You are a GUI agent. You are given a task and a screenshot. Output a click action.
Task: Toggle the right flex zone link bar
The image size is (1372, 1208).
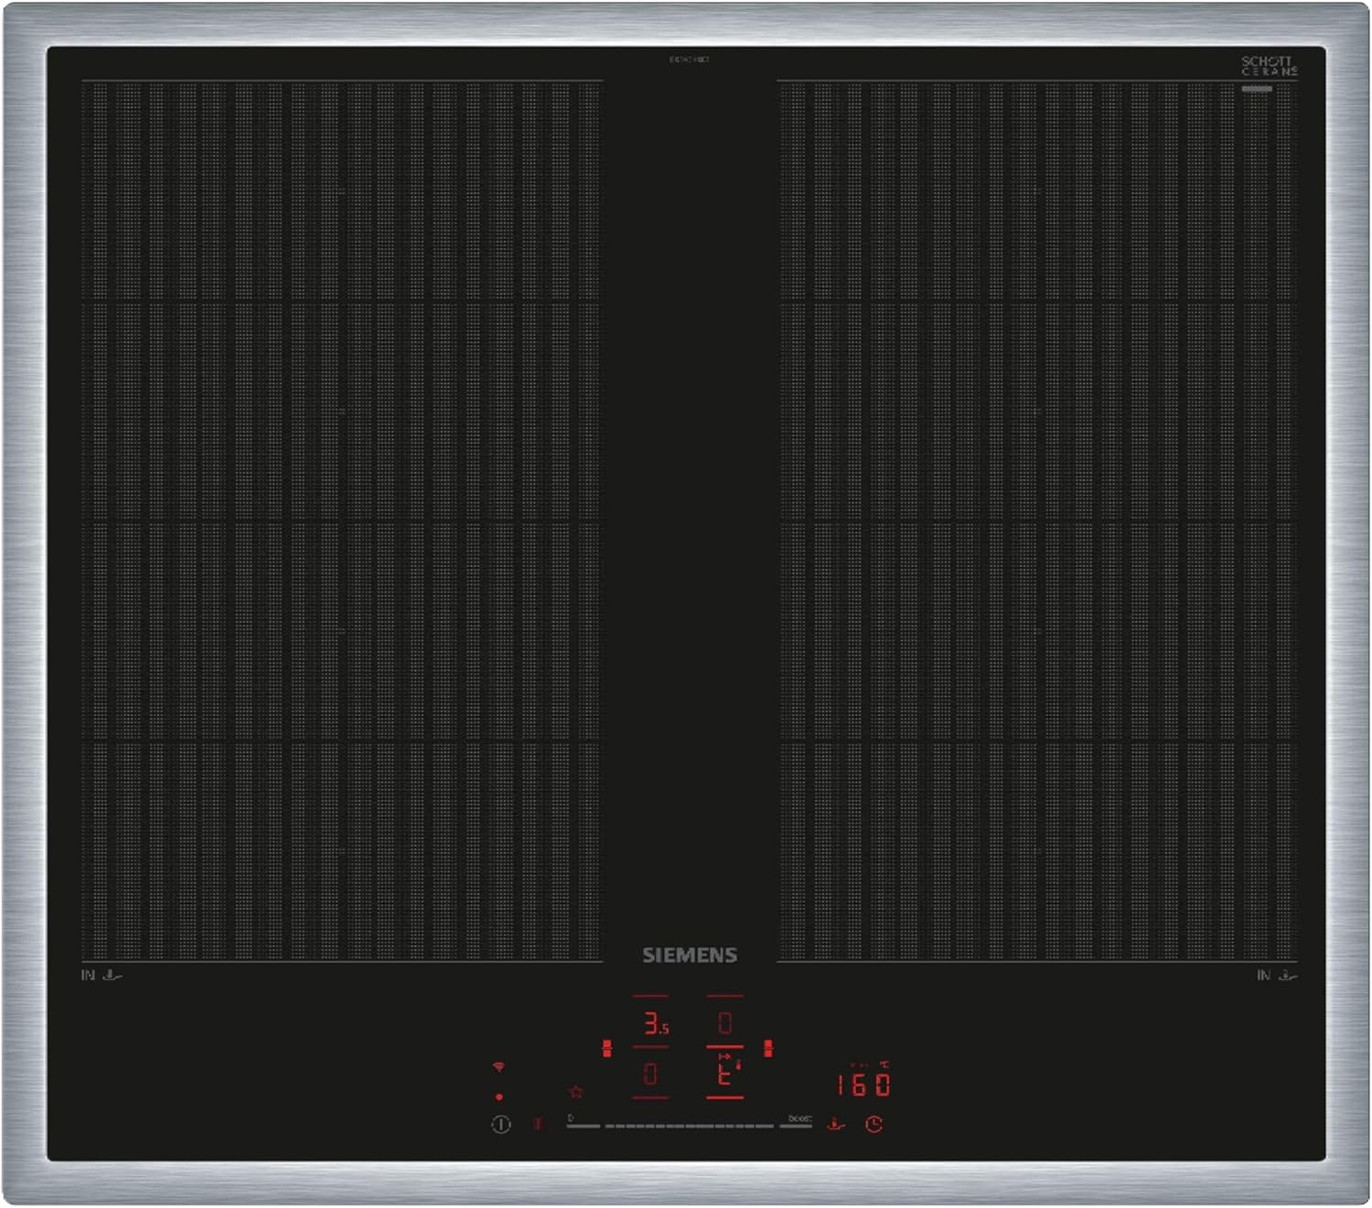pyautogui.click(x=768, y=1049)
